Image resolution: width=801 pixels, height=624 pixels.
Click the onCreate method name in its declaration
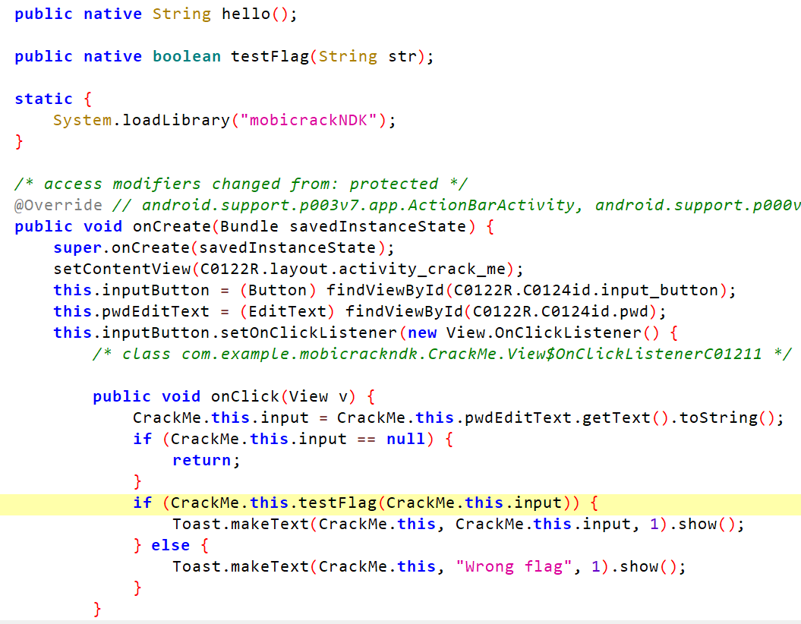pos(171,226)
